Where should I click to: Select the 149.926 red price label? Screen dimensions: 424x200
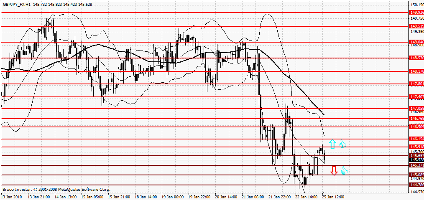point(417,13)
